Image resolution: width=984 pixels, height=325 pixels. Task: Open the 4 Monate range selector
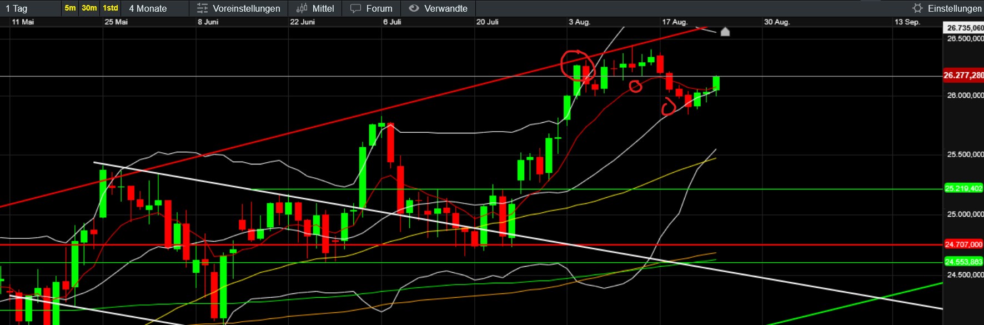point(148,8)
